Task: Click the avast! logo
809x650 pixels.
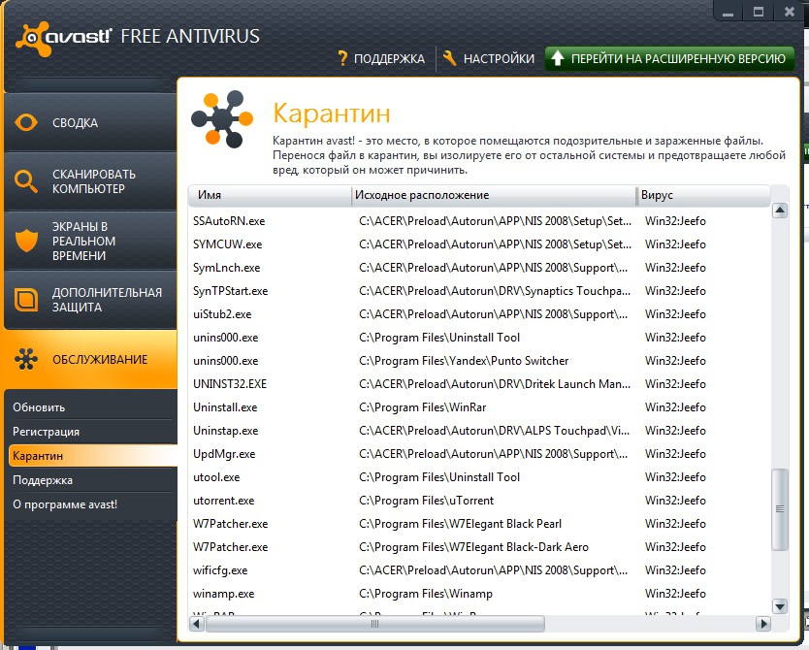Action: click(63, 37)
